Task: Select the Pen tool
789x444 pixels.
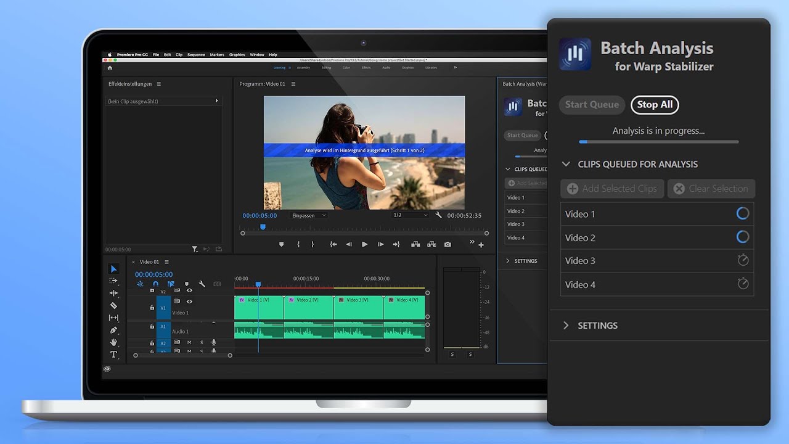Action: [113, 330]
